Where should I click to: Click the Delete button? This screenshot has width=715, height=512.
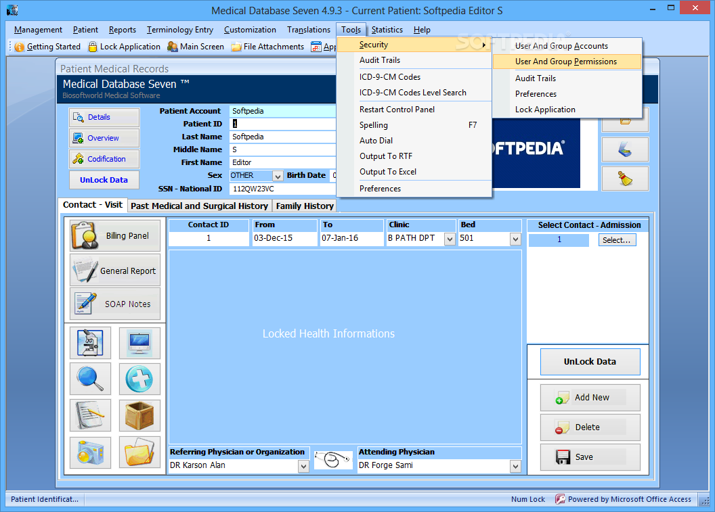[x=590, y=427]
